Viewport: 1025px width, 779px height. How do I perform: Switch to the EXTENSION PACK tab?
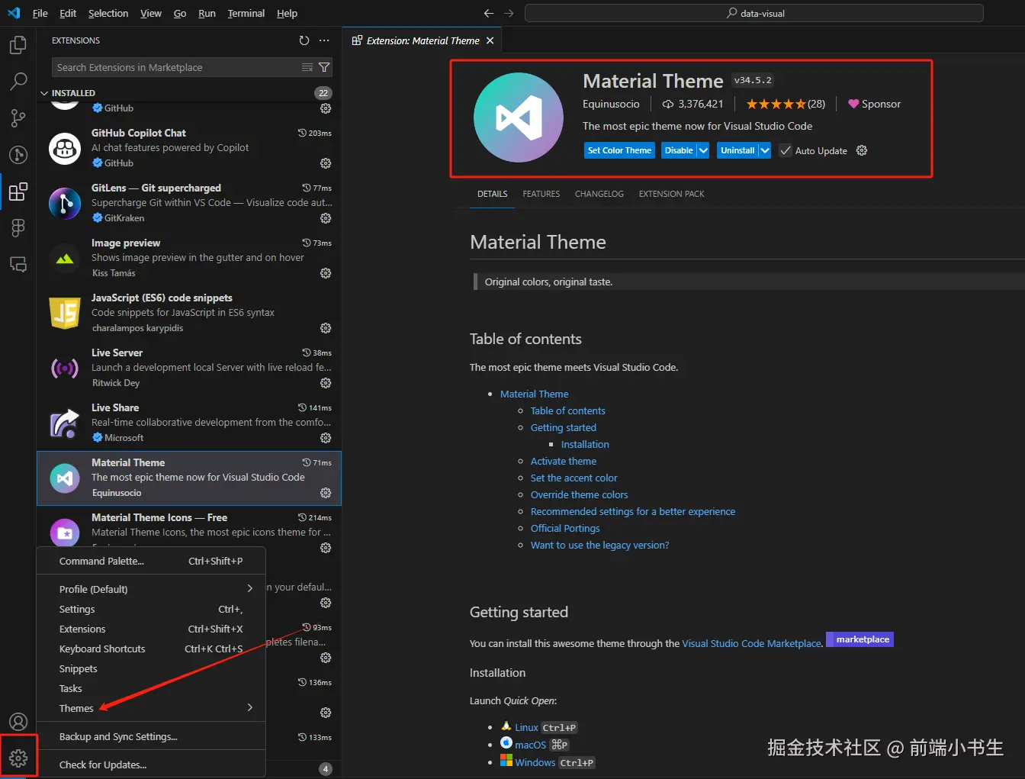pyautogui.click(x=671, y=194)
